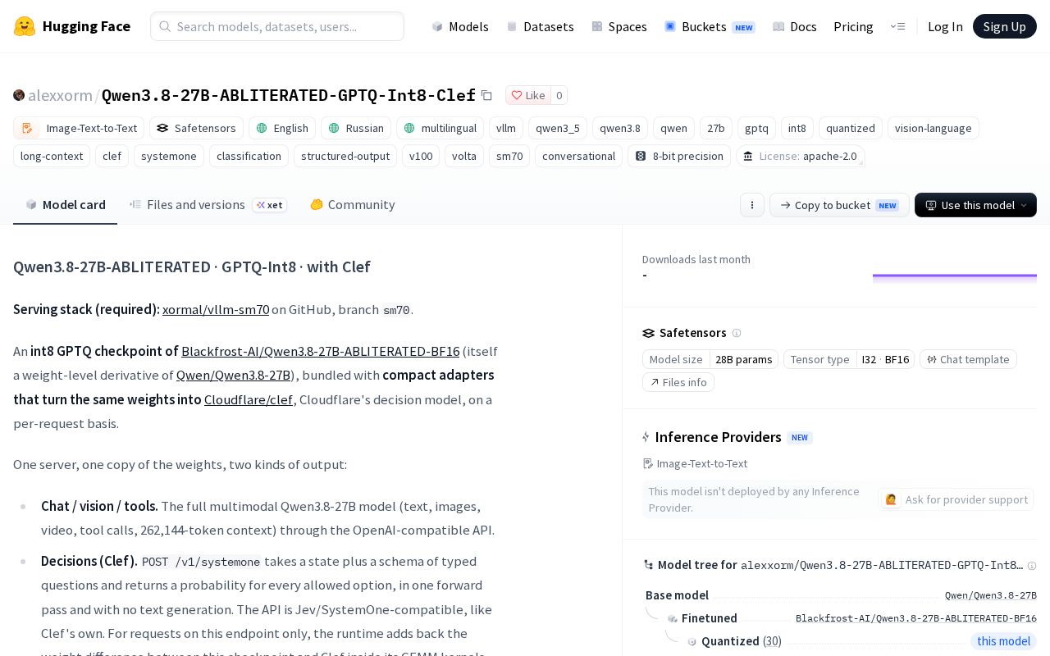The width and height of the screenshot is (1050, 656).
Task: Open the xormal/vllm-sm70 GitHub link
Action: point(216,309)
